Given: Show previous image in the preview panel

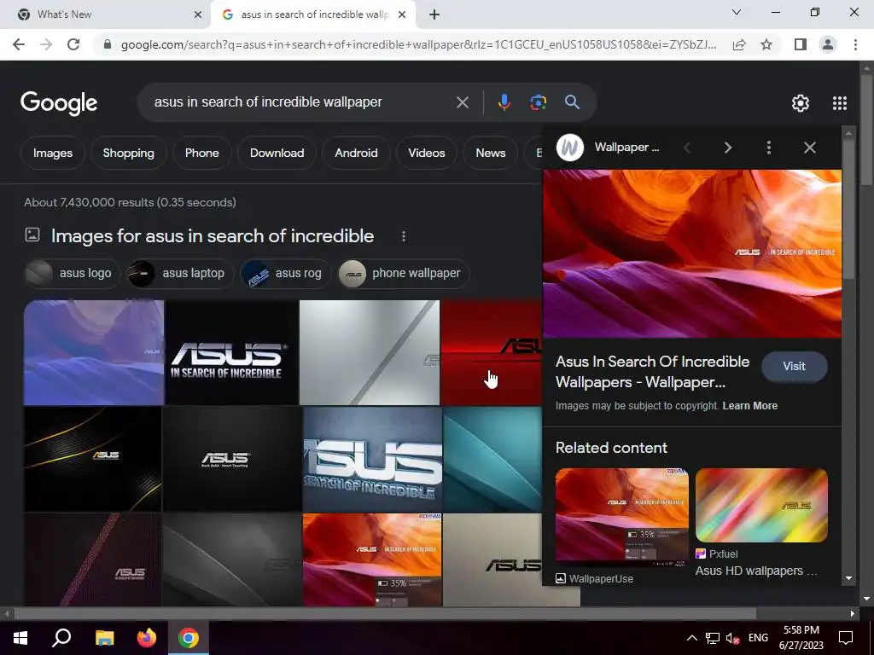Looking at the screenshot, I should pyautogui.click(x=687, y=148).
